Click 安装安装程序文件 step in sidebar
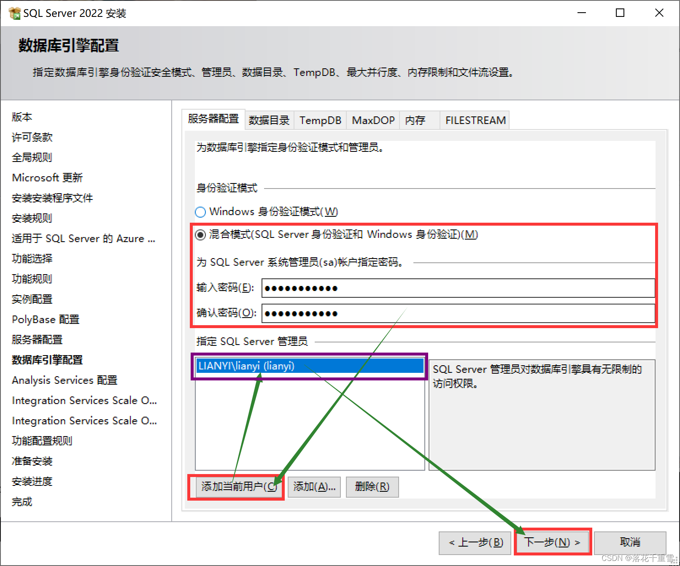Screen dimensions: 680x566 pos(52,198)
